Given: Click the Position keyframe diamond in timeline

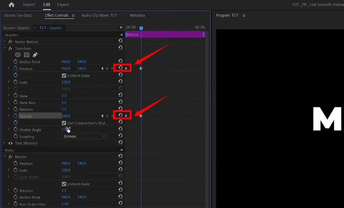Looking at the screenshot, I should pos(141,68).
